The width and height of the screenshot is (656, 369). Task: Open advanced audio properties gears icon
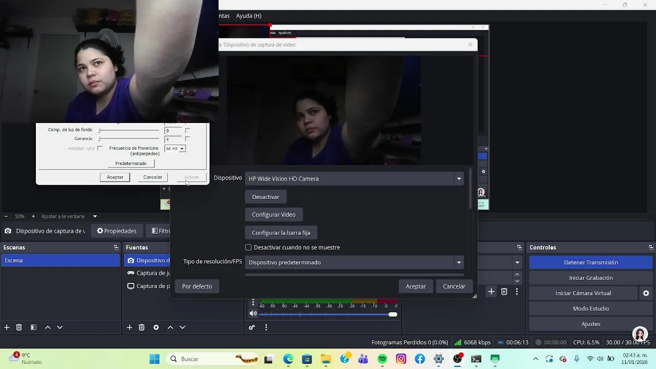(252, 327)
